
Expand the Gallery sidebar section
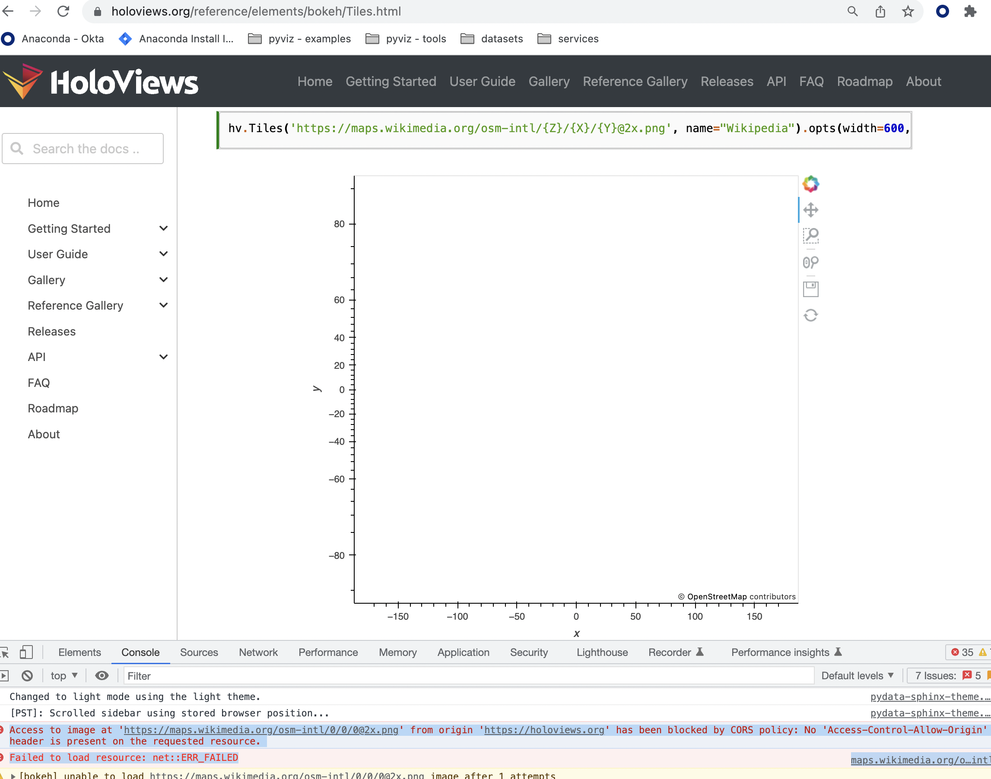click(163, 279)
